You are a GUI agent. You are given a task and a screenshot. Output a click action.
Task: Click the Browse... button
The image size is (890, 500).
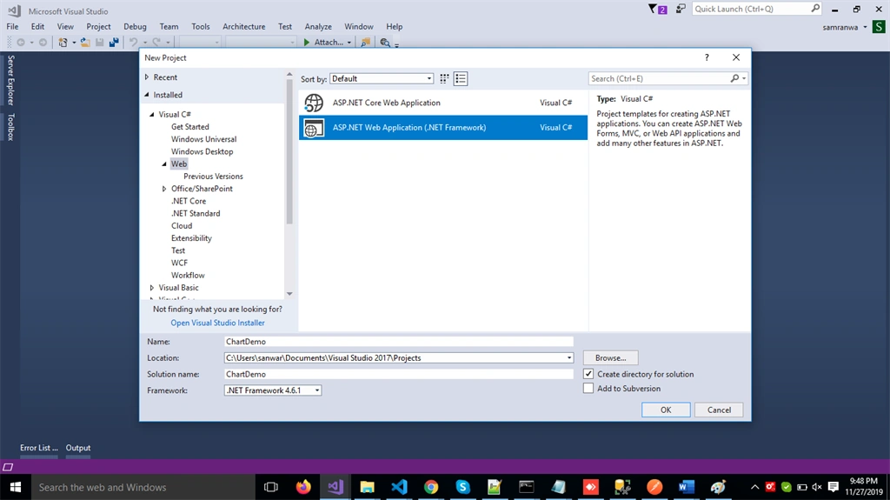[x=611, y=358]
